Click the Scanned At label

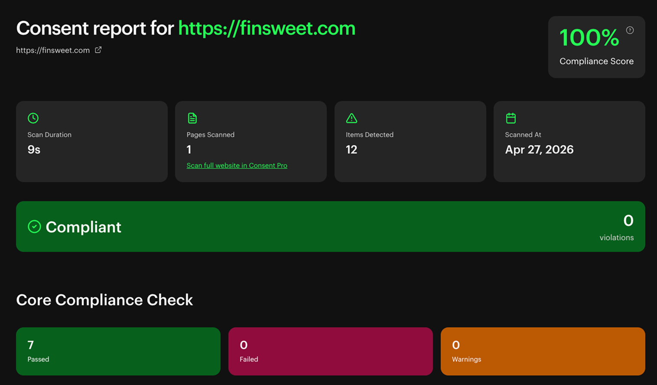(x=523, y=135)
